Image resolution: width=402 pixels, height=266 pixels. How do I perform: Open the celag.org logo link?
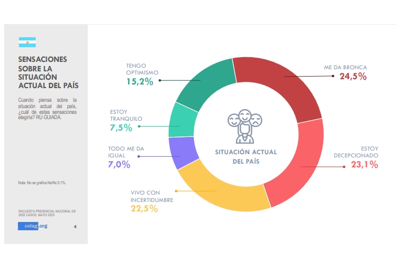32,226
